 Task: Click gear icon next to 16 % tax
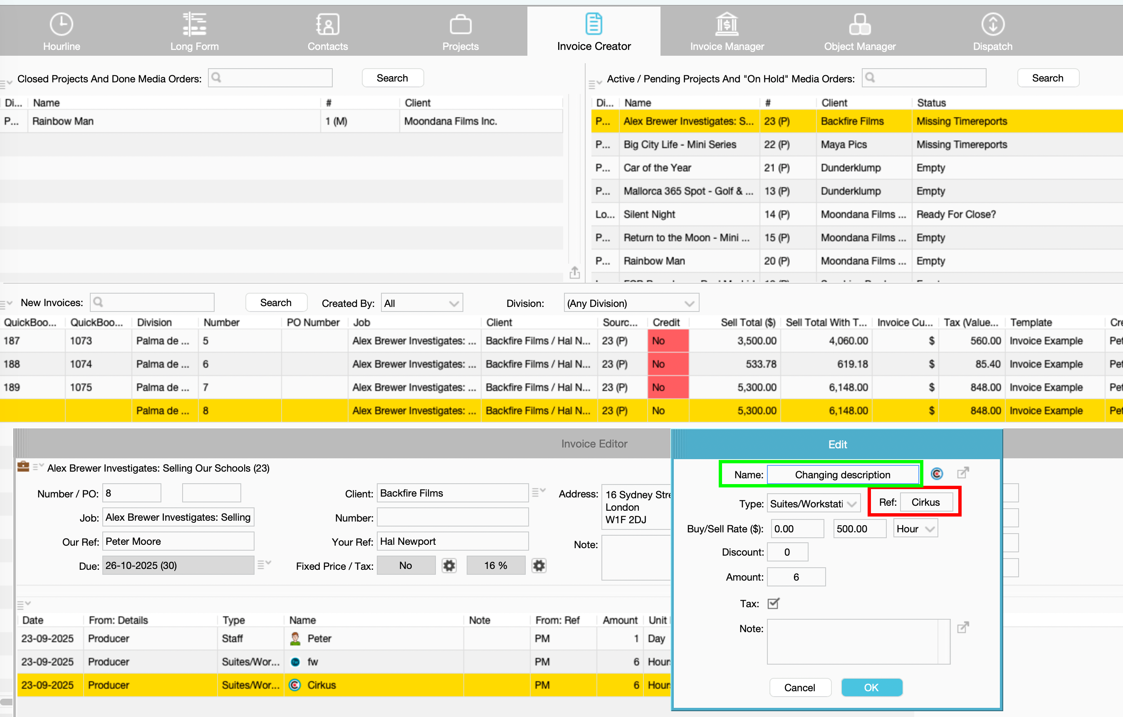point(539,566)
